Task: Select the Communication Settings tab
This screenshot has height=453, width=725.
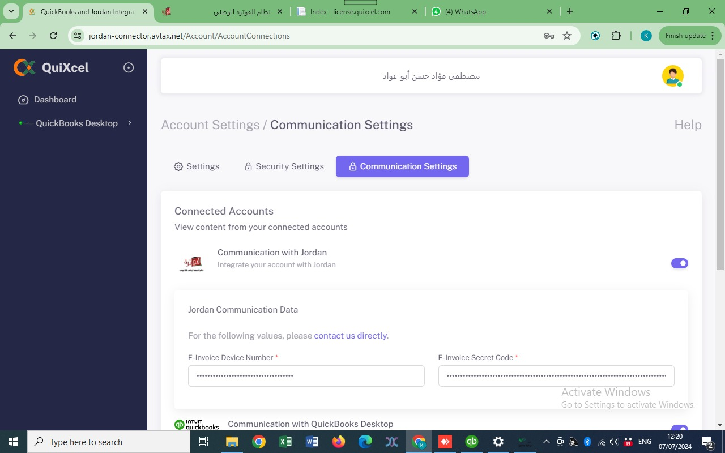Action: (x=402, y=166)
